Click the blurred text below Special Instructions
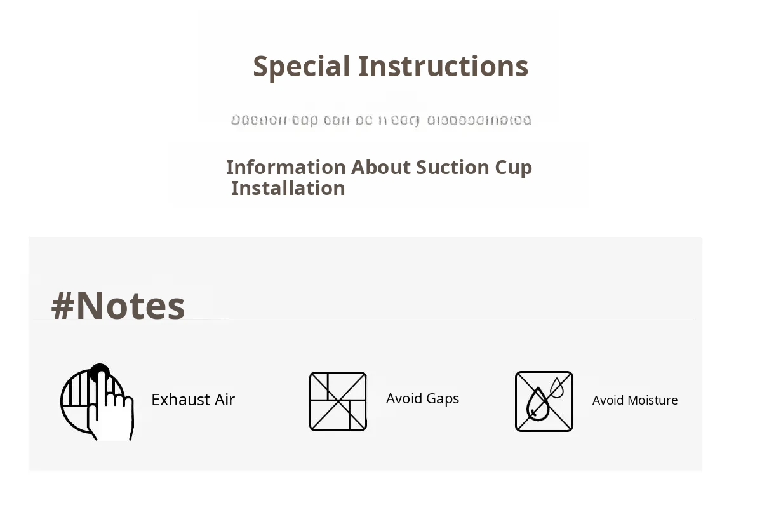 (x=381, y=120)
